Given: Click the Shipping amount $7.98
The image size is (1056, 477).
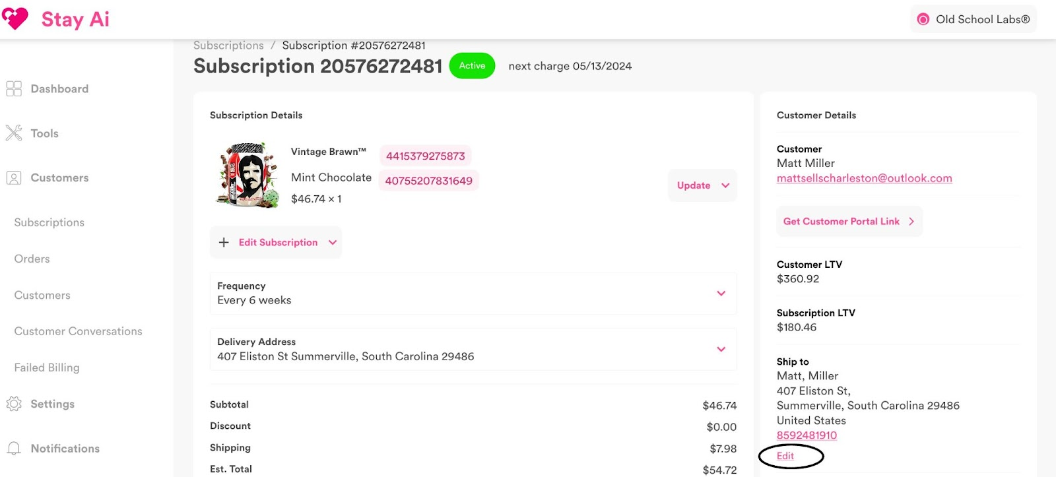Looking at the screenshot, I should [723, 449].
